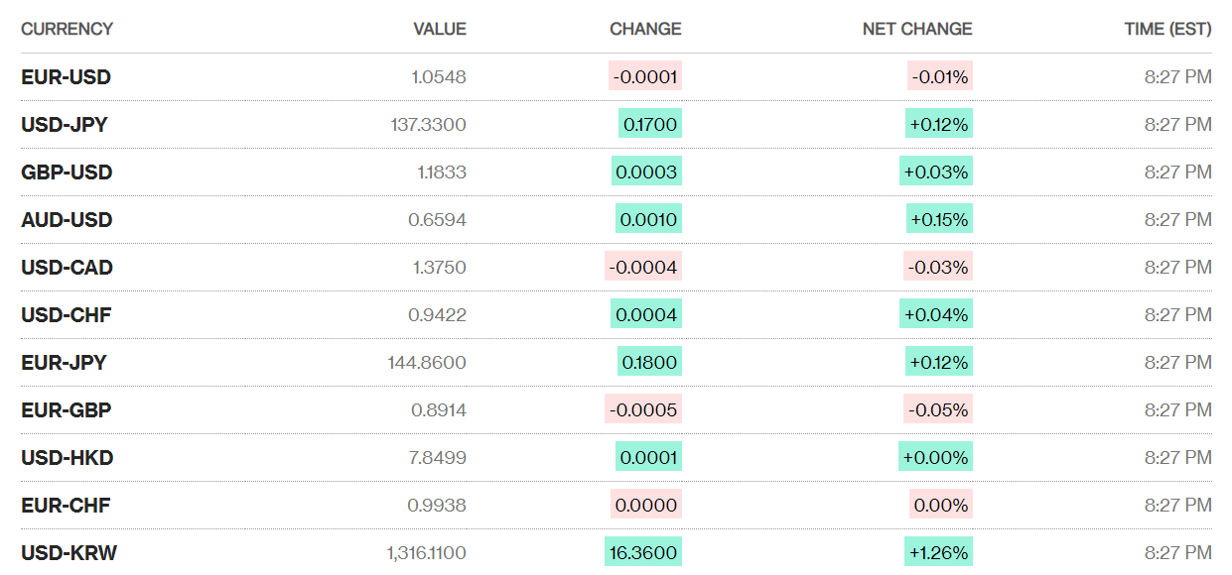Select the AUD-USD currency row link

(x=67, y=220)
